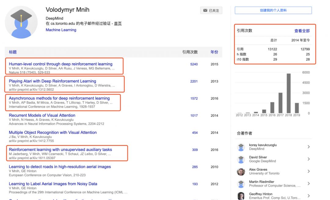Click 2014 年至今 column heading
Image resolution: width=330 pixels, height=200 pixels.
click(301, 40)
